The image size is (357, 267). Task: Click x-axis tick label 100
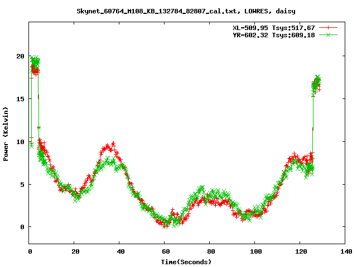point(255,251)
